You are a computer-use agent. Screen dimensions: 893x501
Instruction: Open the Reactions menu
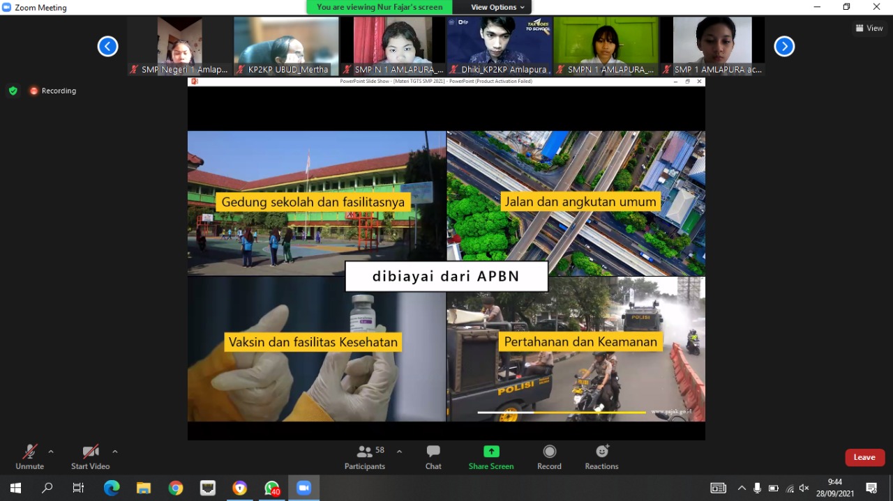[601, 457]
